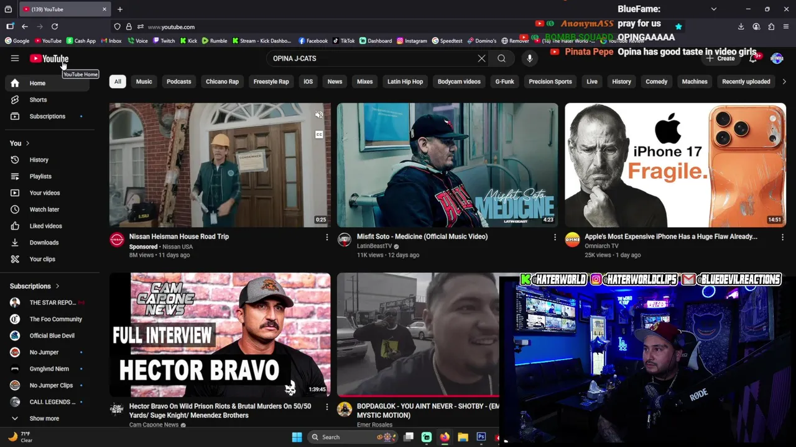Screen dimensions: 796x447
Task: Open the Twitch bookmark
Action: [x=164, y=41]
